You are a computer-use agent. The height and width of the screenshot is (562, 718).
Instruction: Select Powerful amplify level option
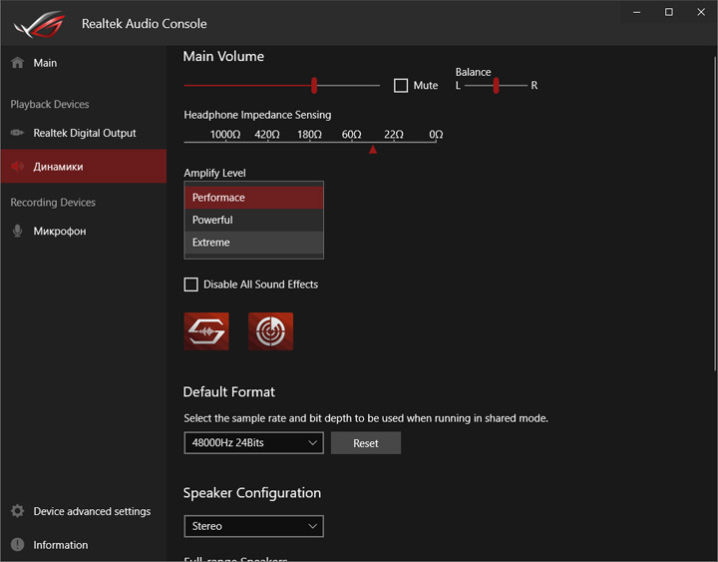[x=253, y=220]
